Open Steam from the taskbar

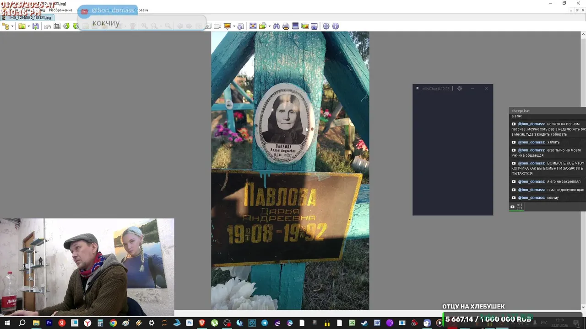(364, 323)
